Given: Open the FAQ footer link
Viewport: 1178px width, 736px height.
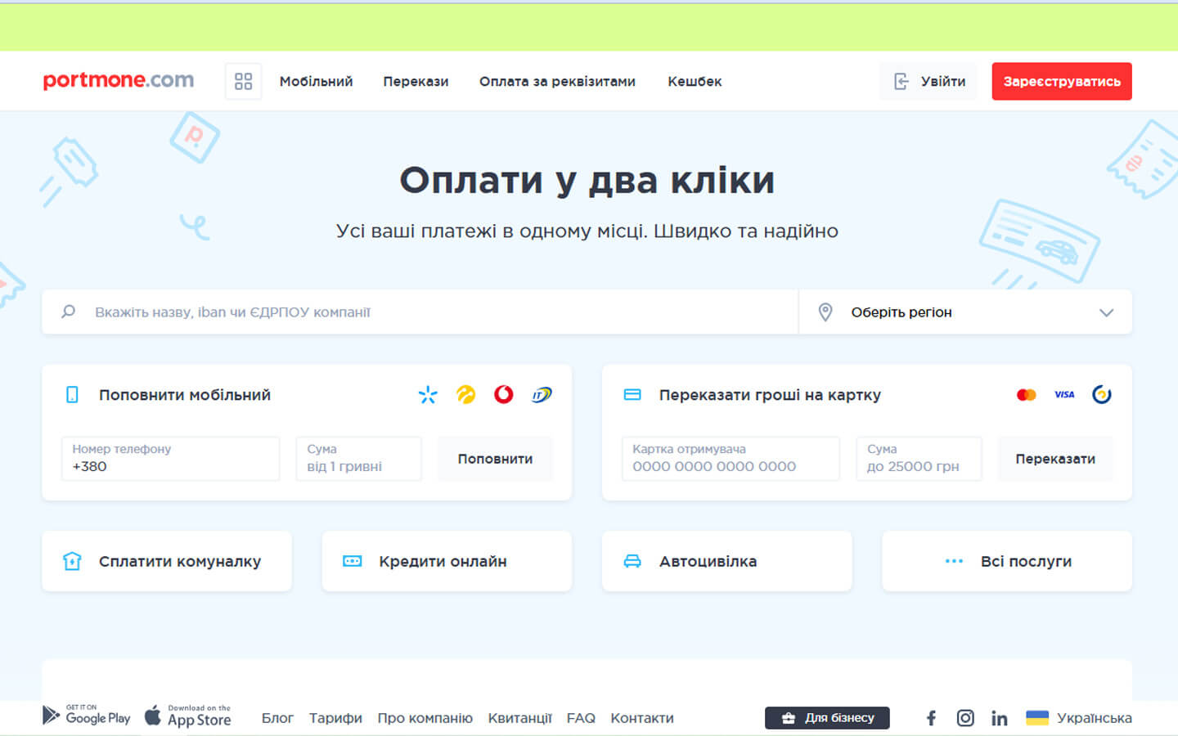Looking at the screenshot, I should 581,718.
